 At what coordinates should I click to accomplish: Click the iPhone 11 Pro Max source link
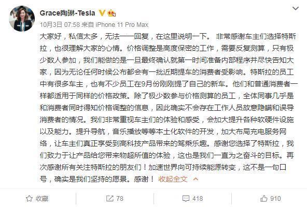click(x=122, y=25)
